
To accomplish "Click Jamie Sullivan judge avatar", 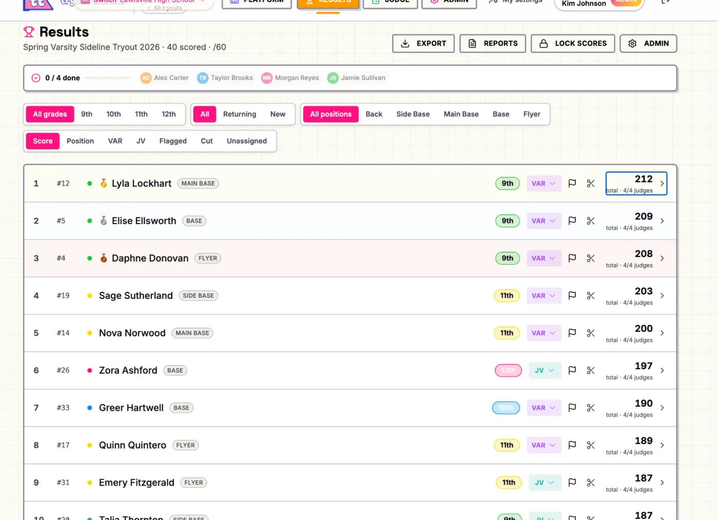I will (x=333, y=78).
